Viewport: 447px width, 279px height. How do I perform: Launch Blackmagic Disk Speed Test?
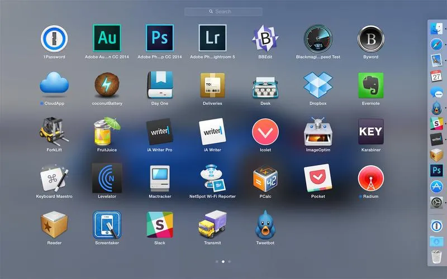coord(318,39)
